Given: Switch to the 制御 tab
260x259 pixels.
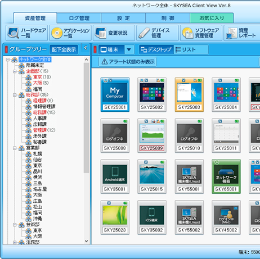Looking at the screenshot, I should click(168, 19).
